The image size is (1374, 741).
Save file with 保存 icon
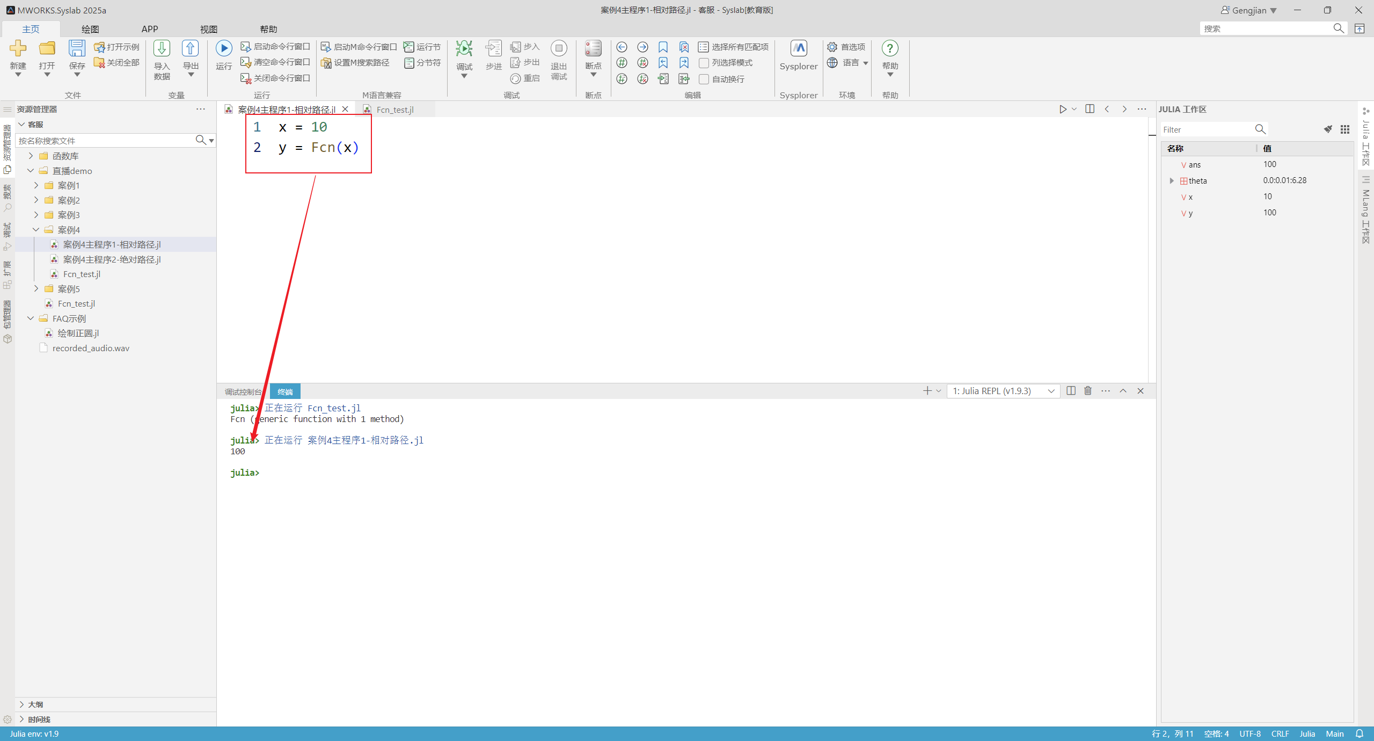pos(77,48)
